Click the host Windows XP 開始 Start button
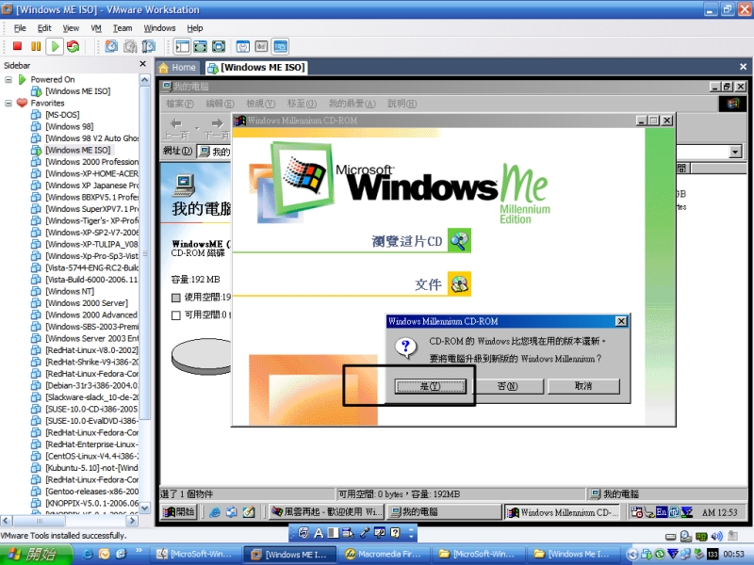The image size is (754, 565). [34, 555]
